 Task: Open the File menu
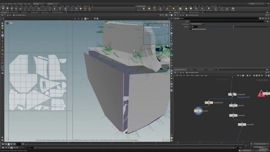click(x=3, y=4)
